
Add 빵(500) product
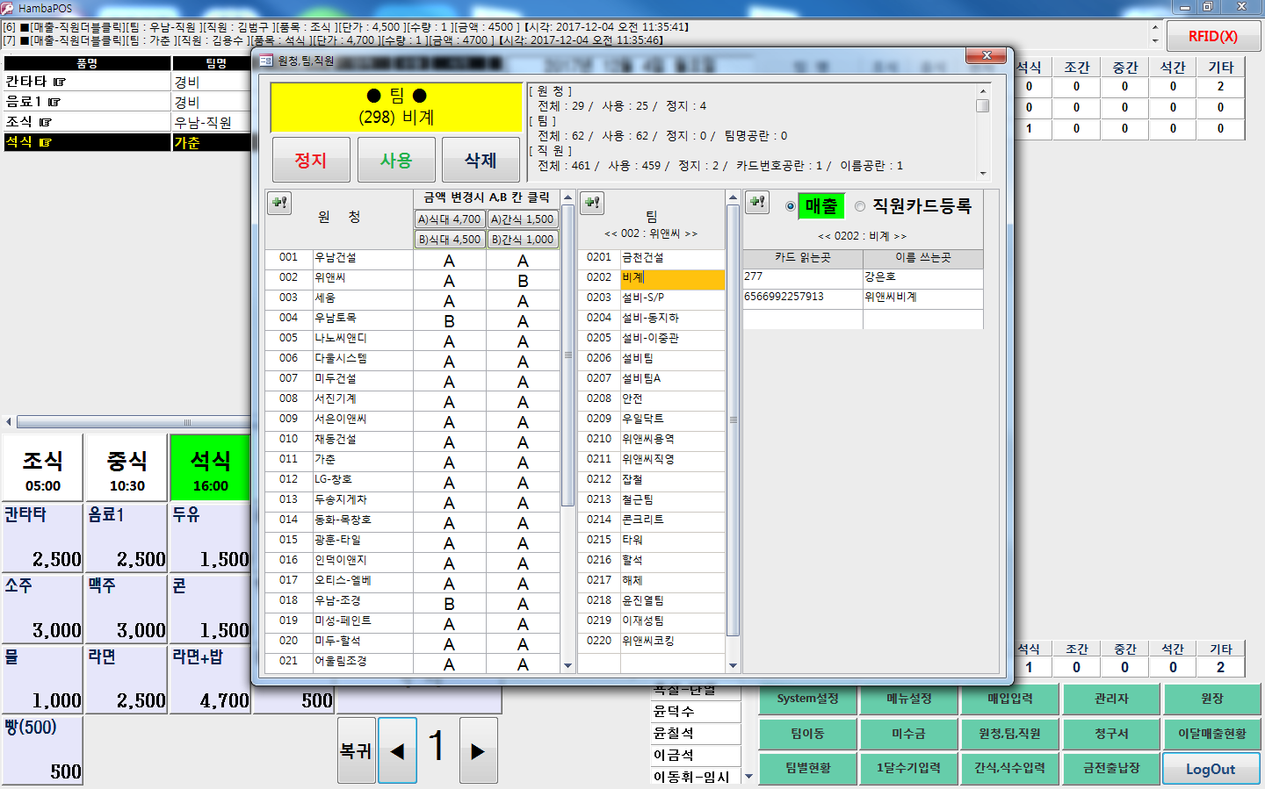pos(42,750)
